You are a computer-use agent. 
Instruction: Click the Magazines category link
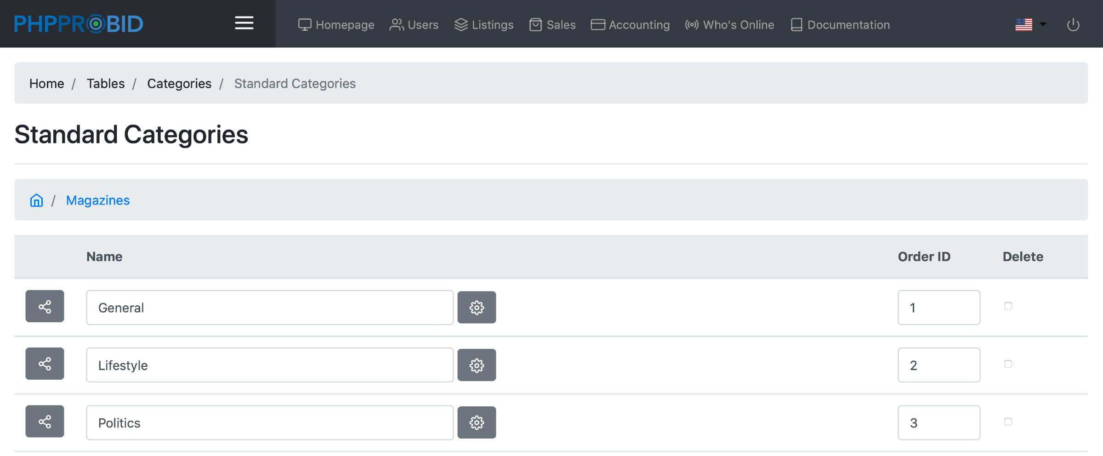click(98, 200)
